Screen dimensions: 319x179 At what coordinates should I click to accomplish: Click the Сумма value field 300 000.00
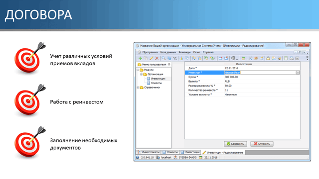pyautogui.click(x=262, y=77)
